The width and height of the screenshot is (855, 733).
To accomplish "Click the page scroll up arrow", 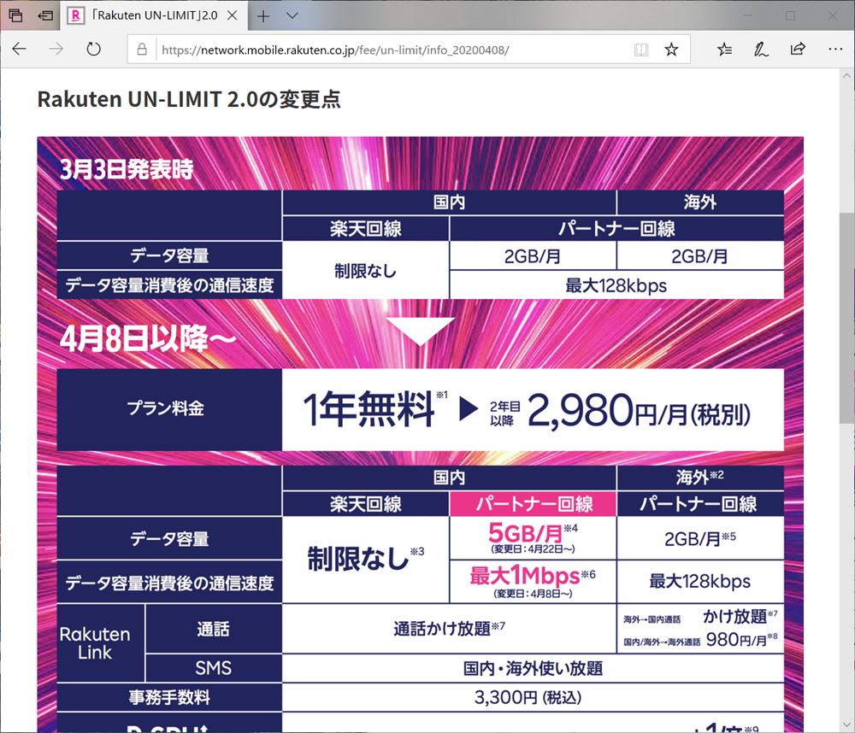I will [x=846, y=76].
